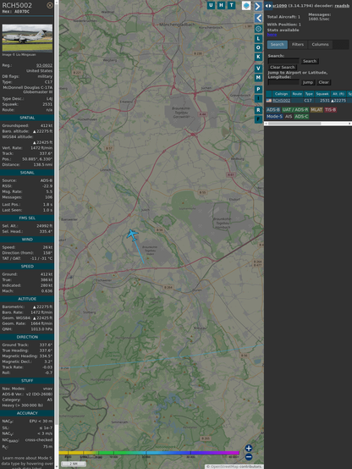The width and height of the screenshot is (352, 469).
Task: Switch to the Columns tab
Action: pos(320,45)
